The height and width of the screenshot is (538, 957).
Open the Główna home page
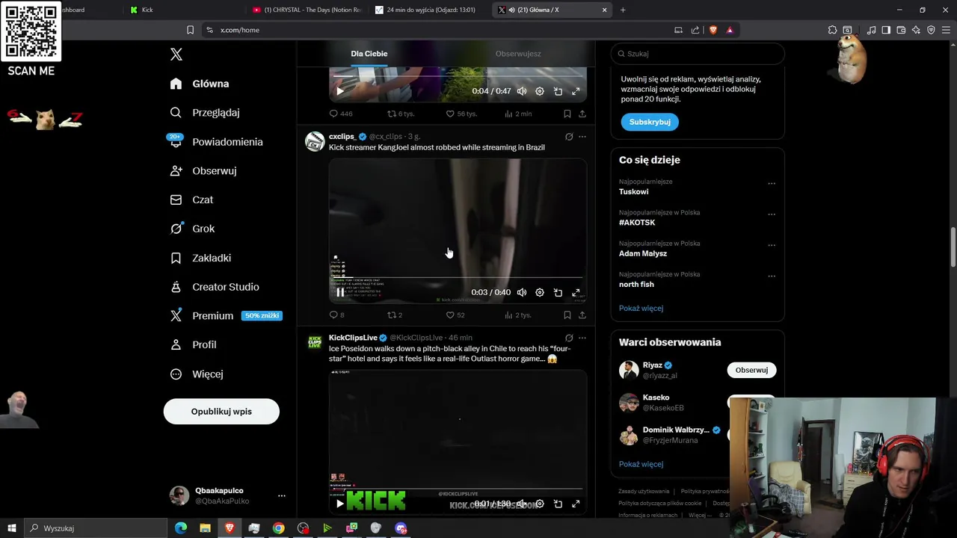[x=199, y=84]
